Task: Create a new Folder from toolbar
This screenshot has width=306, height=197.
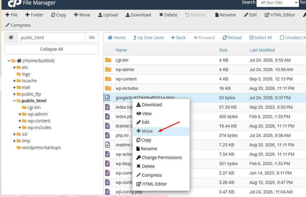Action: (34, 15)
